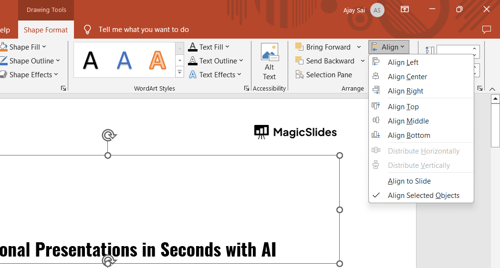The image size is (500, 268).
Task: Open WordArt Styles dialog launcher
Action: (247, 88)
